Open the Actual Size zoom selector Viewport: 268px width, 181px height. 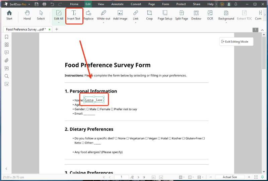[230, 177]
